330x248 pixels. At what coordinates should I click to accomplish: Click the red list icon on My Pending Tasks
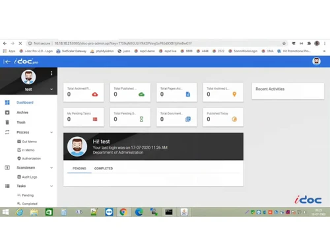(x=95, y=119)
